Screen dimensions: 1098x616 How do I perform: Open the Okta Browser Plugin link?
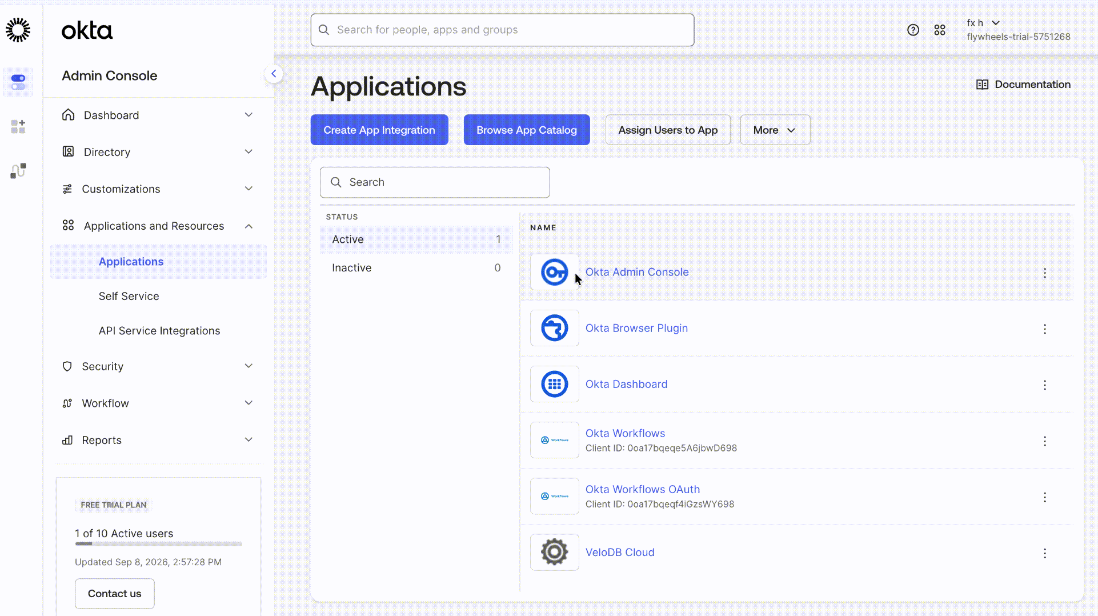tap(636, 329)
